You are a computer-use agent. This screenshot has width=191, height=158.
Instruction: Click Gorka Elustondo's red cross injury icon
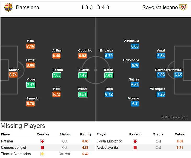[135, 141]
